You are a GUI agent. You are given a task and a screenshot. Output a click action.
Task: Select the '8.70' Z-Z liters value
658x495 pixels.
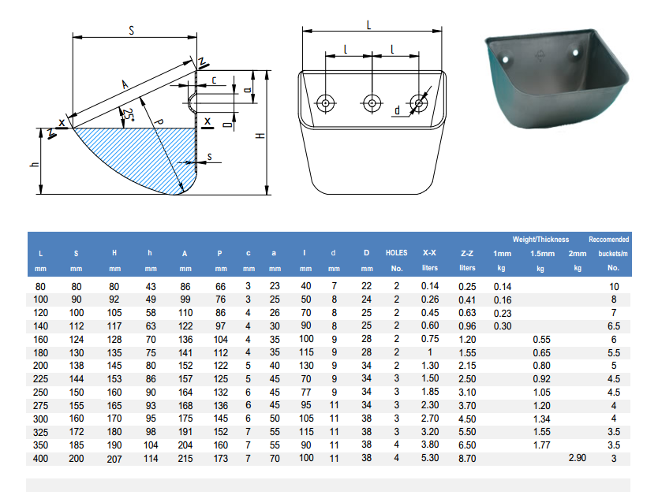pos(467,459)
